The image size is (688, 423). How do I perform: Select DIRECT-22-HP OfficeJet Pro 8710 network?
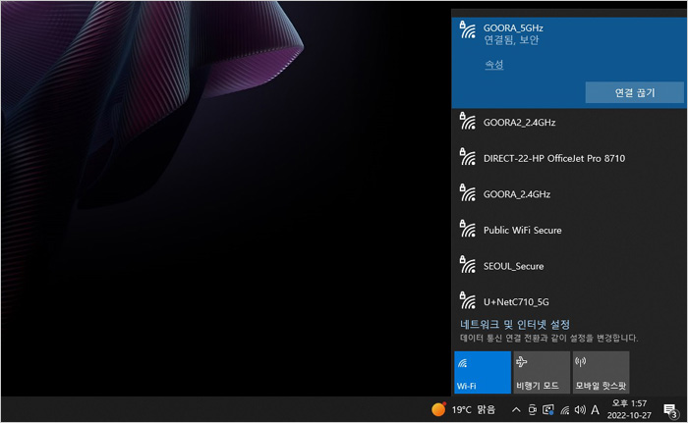[554, 158]
